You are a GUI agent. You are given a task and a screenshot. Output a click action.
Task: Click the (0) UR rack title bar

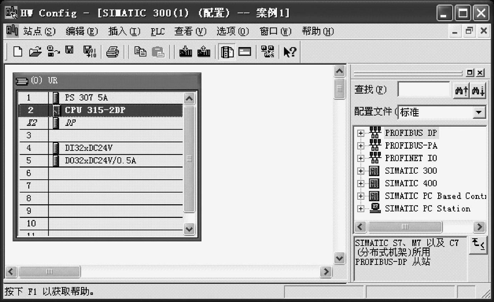[x=107, y=80]
